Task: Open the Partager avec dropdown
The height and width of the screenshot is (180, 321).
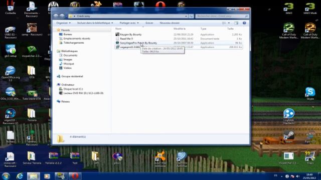Action: tap(129, 23)
